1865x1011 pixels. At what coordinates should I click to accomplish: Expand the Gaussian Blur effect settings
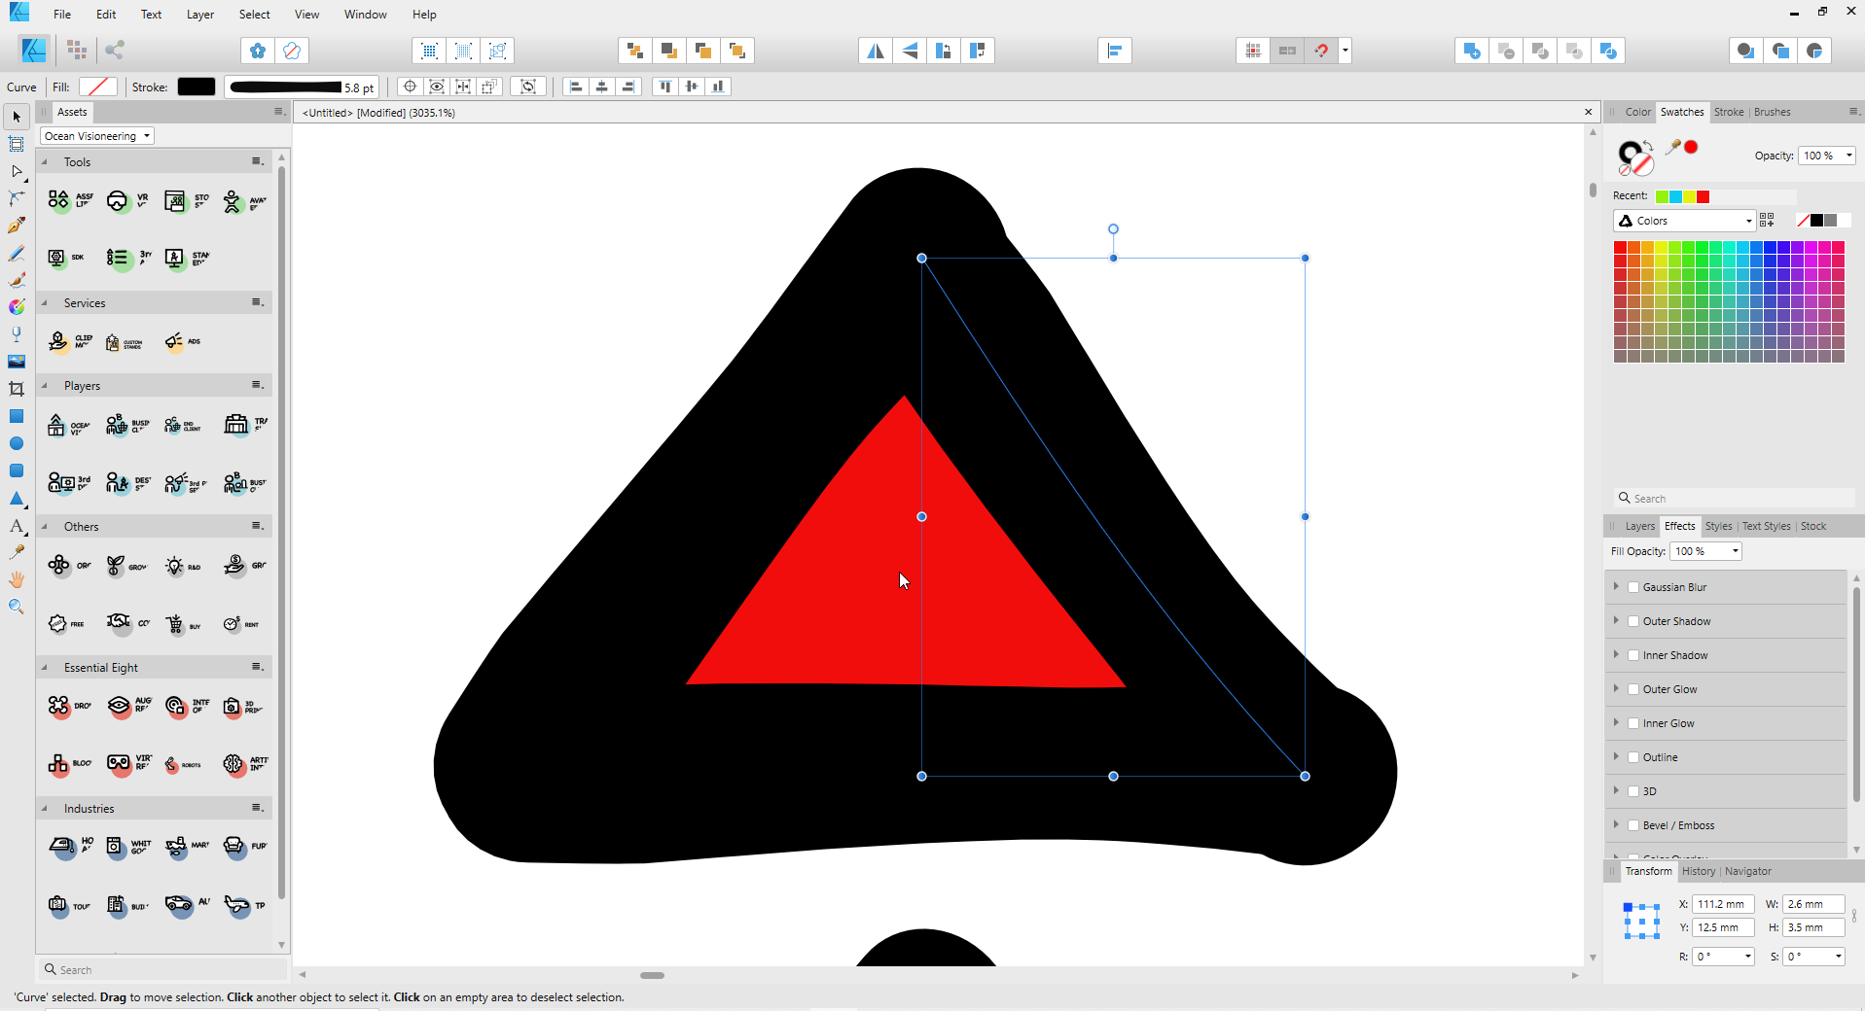(1616, 586)
